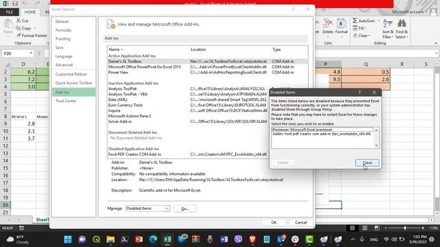Open the FILE tab
This screenshot has width=440, height=247.
[x=10, y=12]
